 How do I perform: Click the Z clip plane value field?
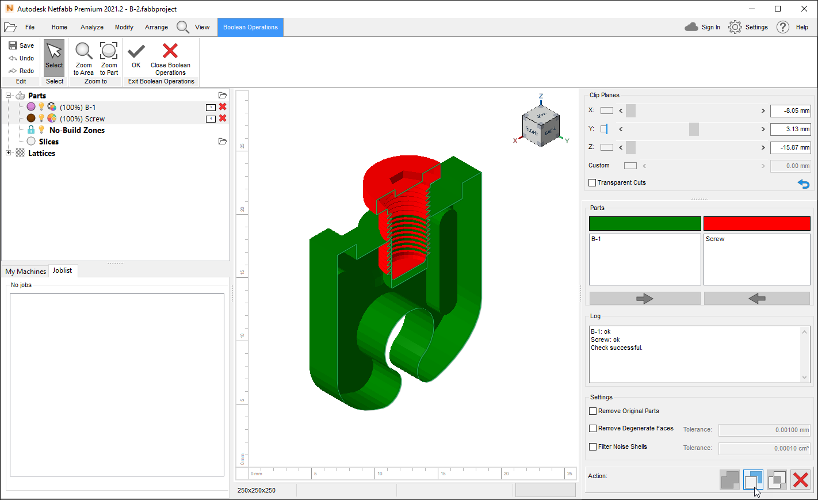click(x=790, y=147)
